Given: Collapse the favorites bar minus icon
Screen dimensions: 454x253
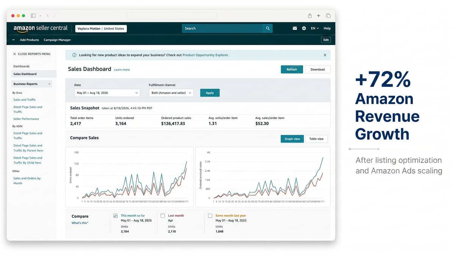Looking at the screenshot, I should pyautogui.click(x=14, y=40).
